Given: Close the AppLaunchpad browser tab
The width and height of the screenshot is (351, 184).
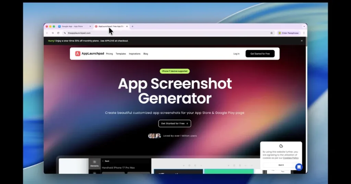Looking at the screenshot, I should [x=127, y=26].
